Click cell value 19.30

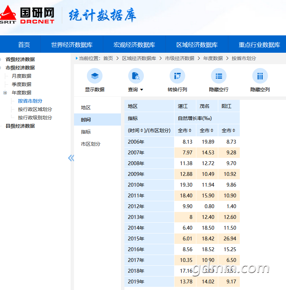click(186, 185)
